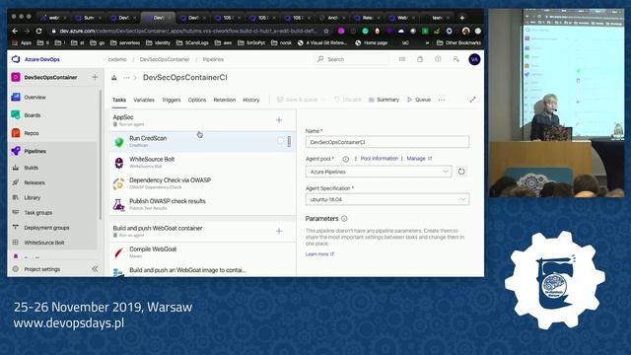Viewport: 631px width, 355px height.
Task: Open marketplace bag icon in header
Action: (x=420, y=59)
